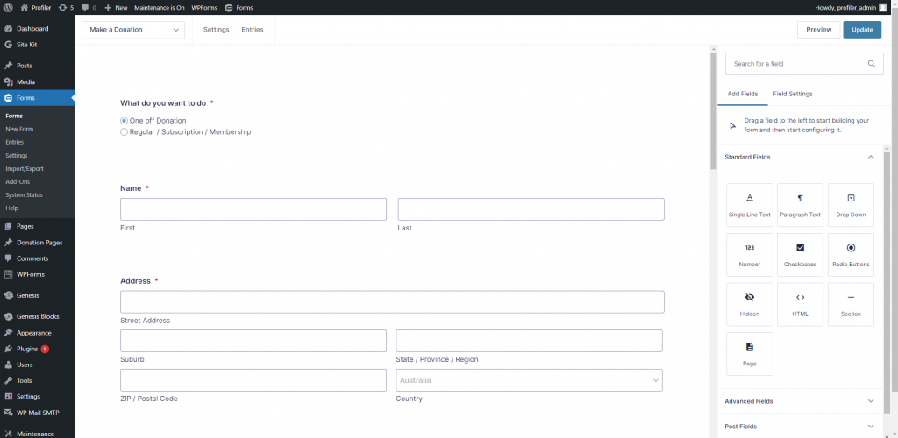Open Add-Ons in Forms submenu
The width and height of the screenshot is (898, 438).
pos(18,182)
